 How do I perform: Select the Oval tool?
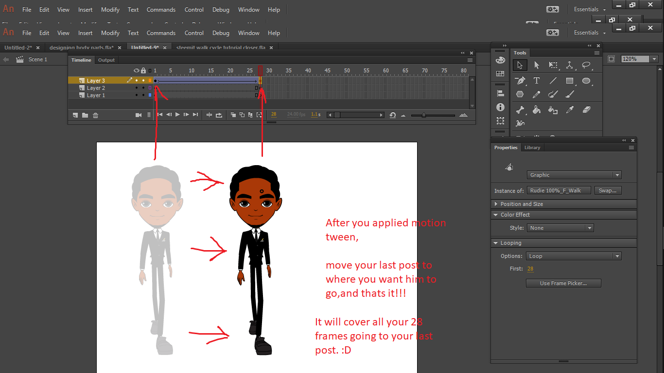[586, 81]
